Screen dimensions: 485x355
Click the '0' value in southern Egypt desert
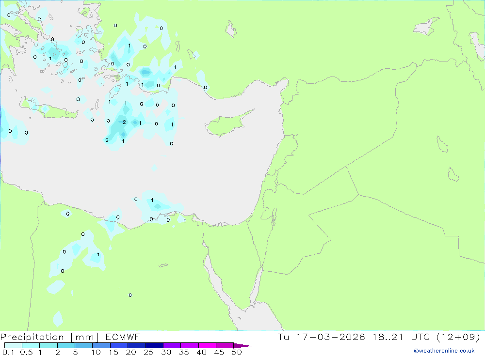click(130, 295)
